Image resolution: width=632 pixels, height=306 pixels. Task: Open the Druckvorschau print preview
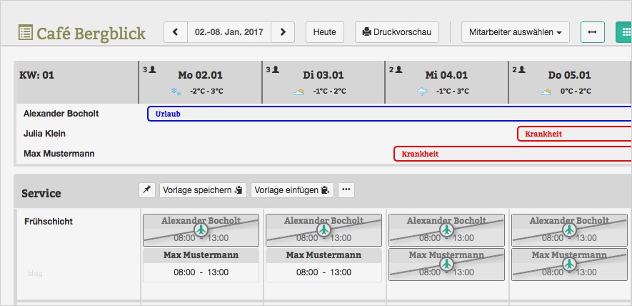point(397,32)
